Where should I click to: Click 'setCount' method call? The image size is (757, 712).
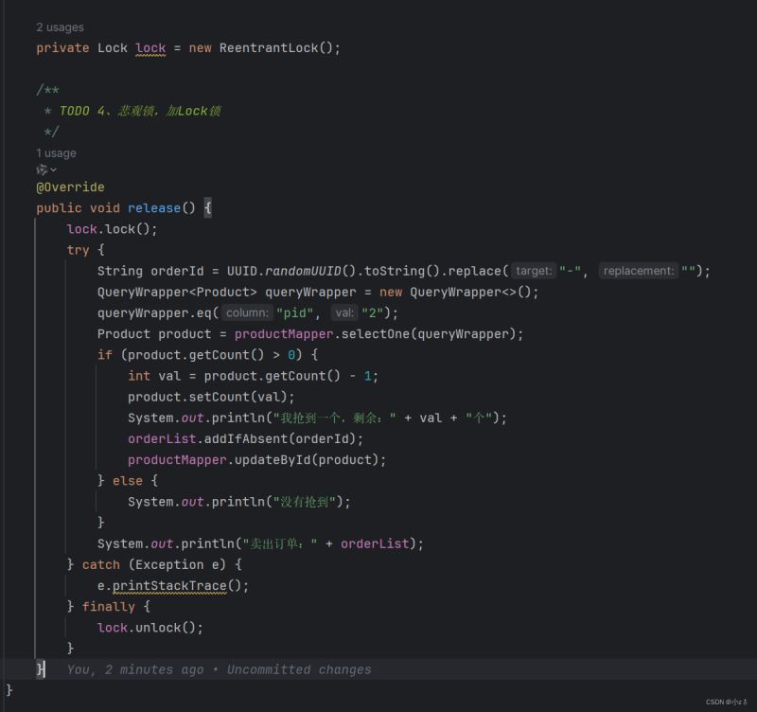(x=220, y=397)
